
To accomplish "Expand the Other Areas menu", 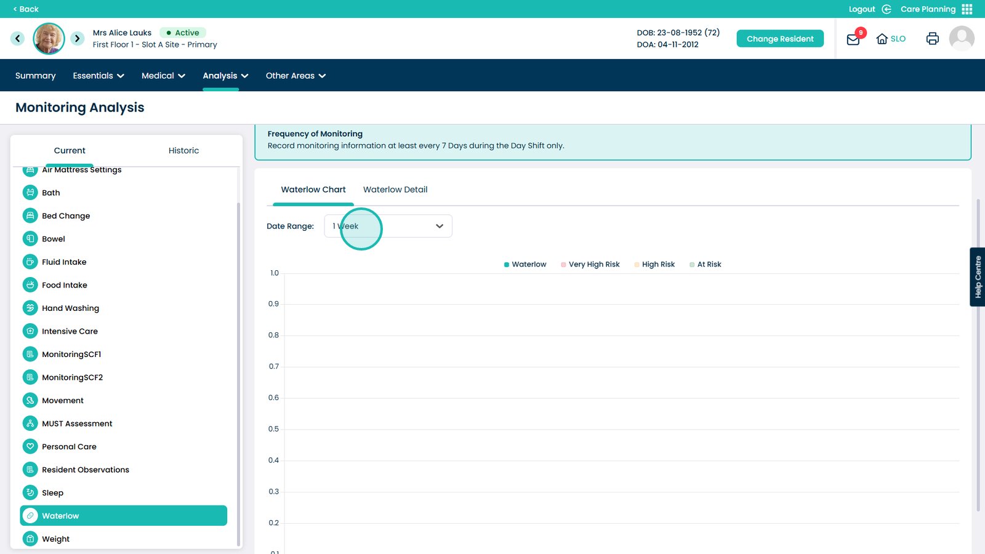I will point(295,76).
